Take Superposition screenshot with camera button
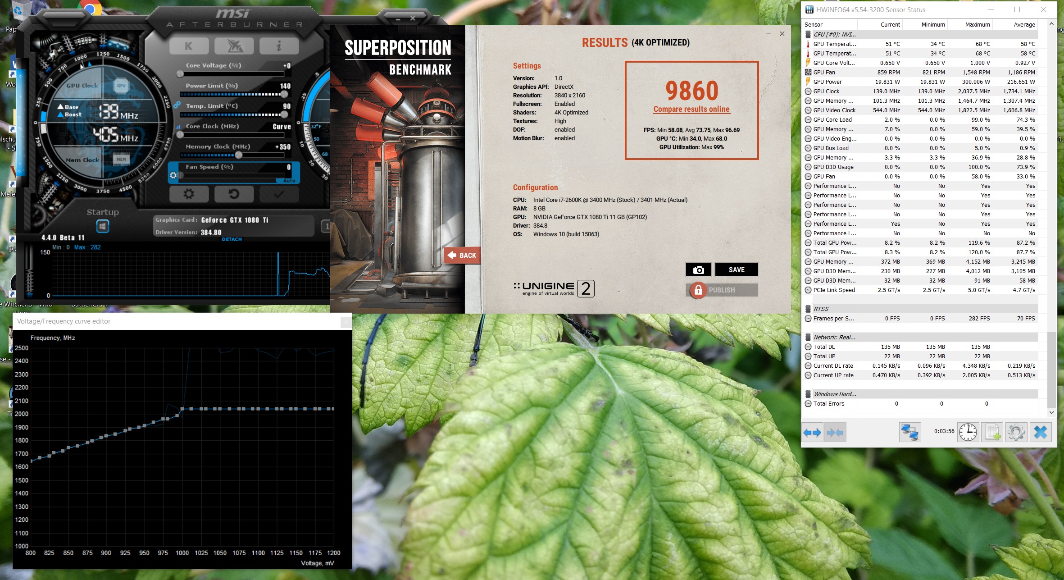1064x580 pixels. tap(698, 269)
